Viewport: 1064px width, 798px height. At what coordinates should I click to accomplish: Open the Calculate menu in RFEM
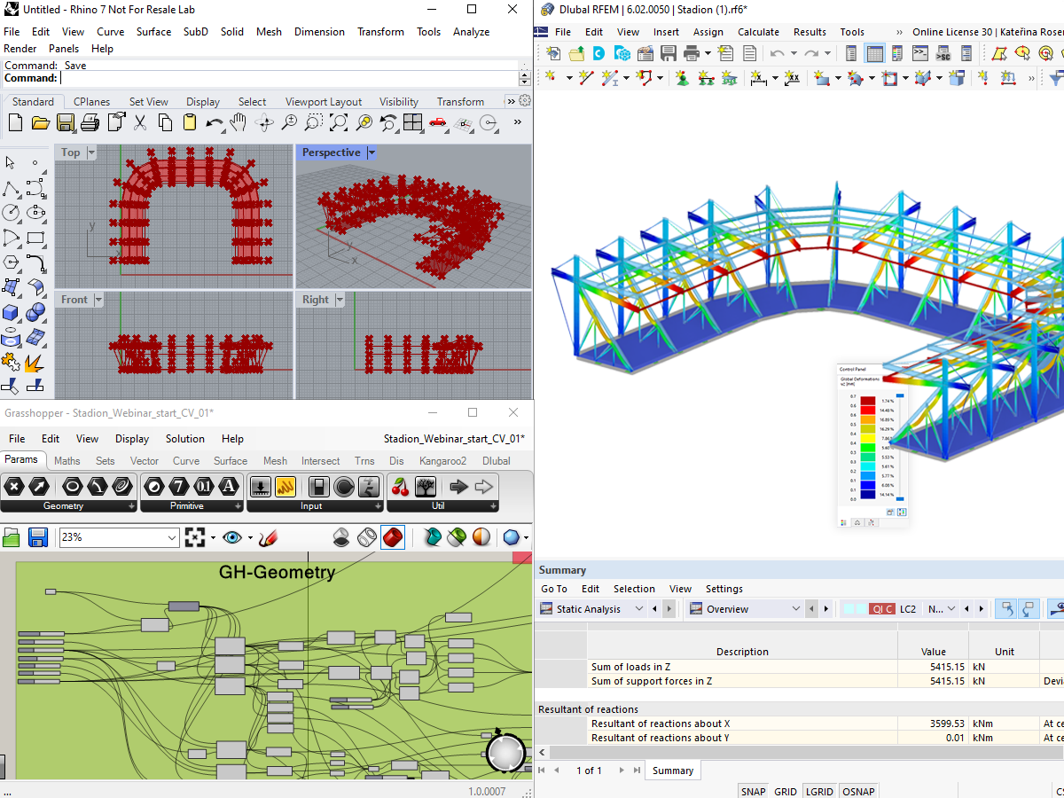[758, 31]
